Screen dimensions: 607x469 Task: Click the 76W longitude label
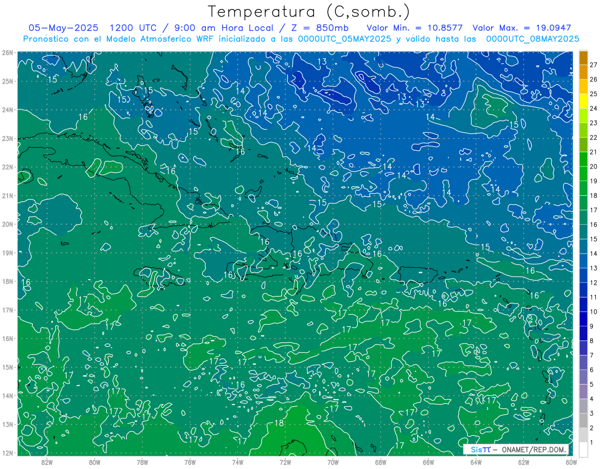(x=190, y=461)
